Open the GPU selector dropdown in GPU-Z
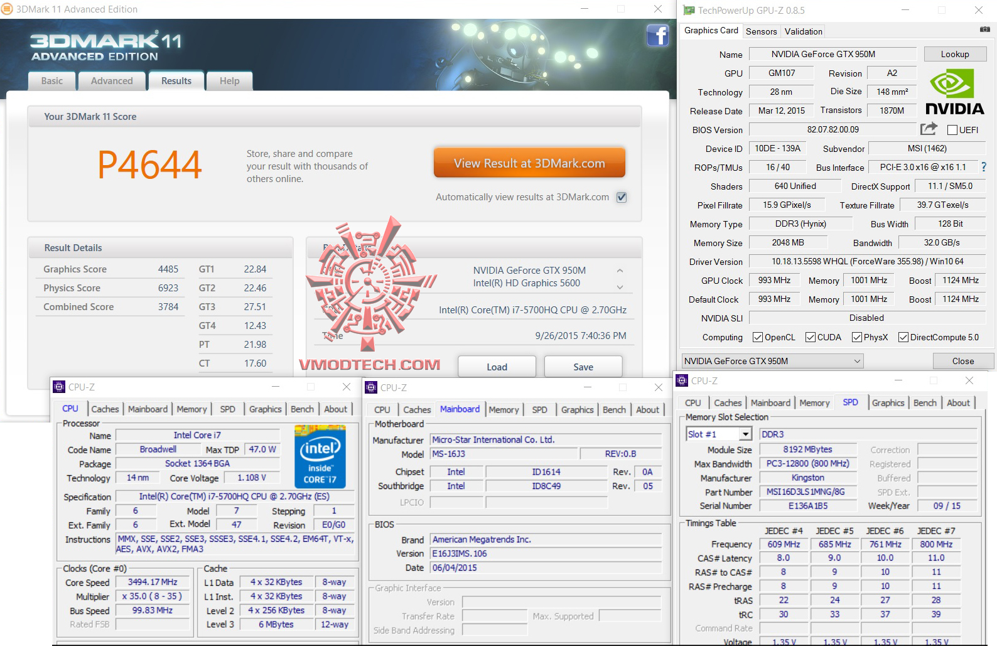 click(772, 361)
